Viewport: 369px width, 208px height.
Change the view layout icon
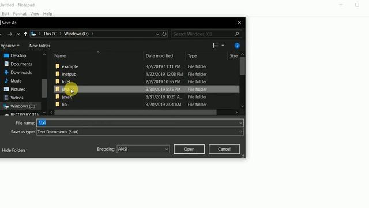(215, 46)
